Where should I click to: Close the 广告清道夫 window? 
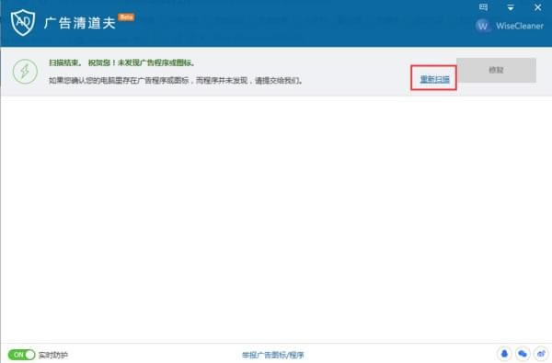click(x=537, y=7)
